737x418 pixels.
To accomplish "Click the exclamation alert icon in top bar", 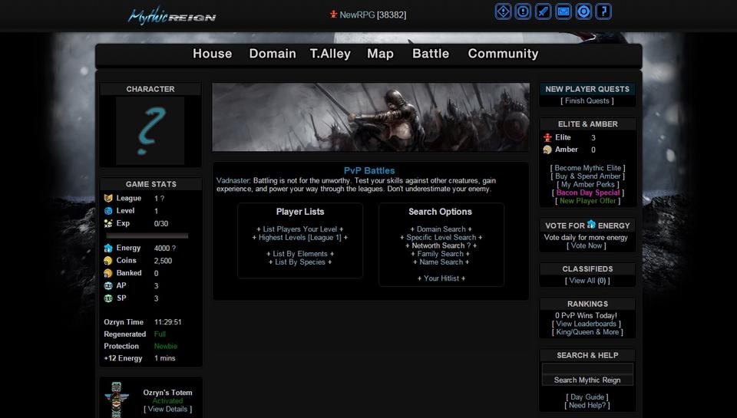I will (x=523, y=12).
